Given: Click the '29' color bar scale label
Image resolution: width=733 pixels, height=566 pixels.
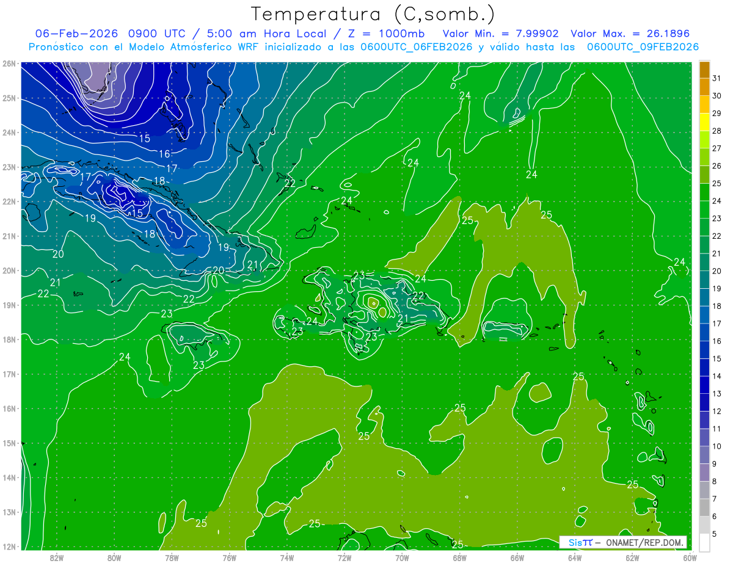Looking at the screenshot, I should click(x=717, y=114).
